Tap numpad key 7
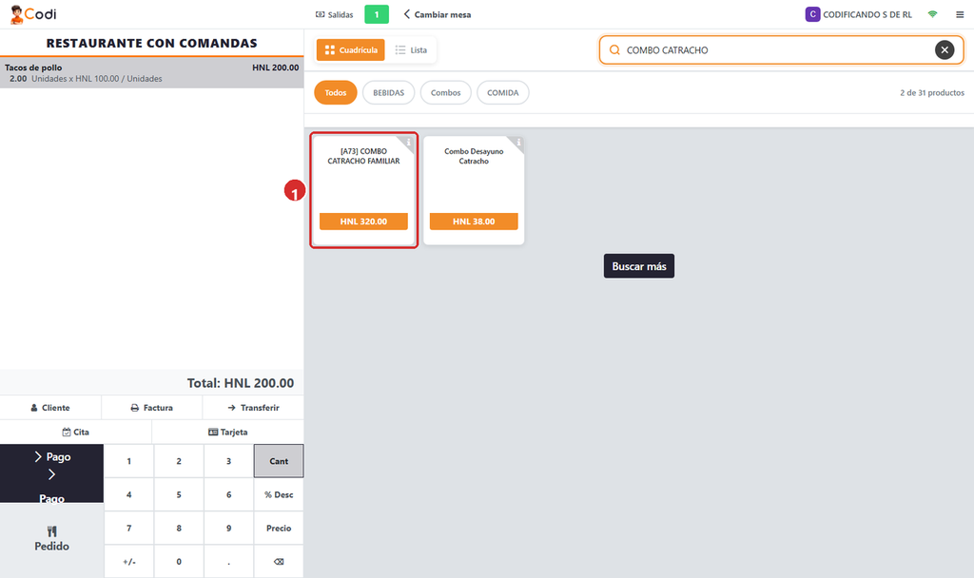The height and width of the screenshot is (578, 974). point(128,528)
